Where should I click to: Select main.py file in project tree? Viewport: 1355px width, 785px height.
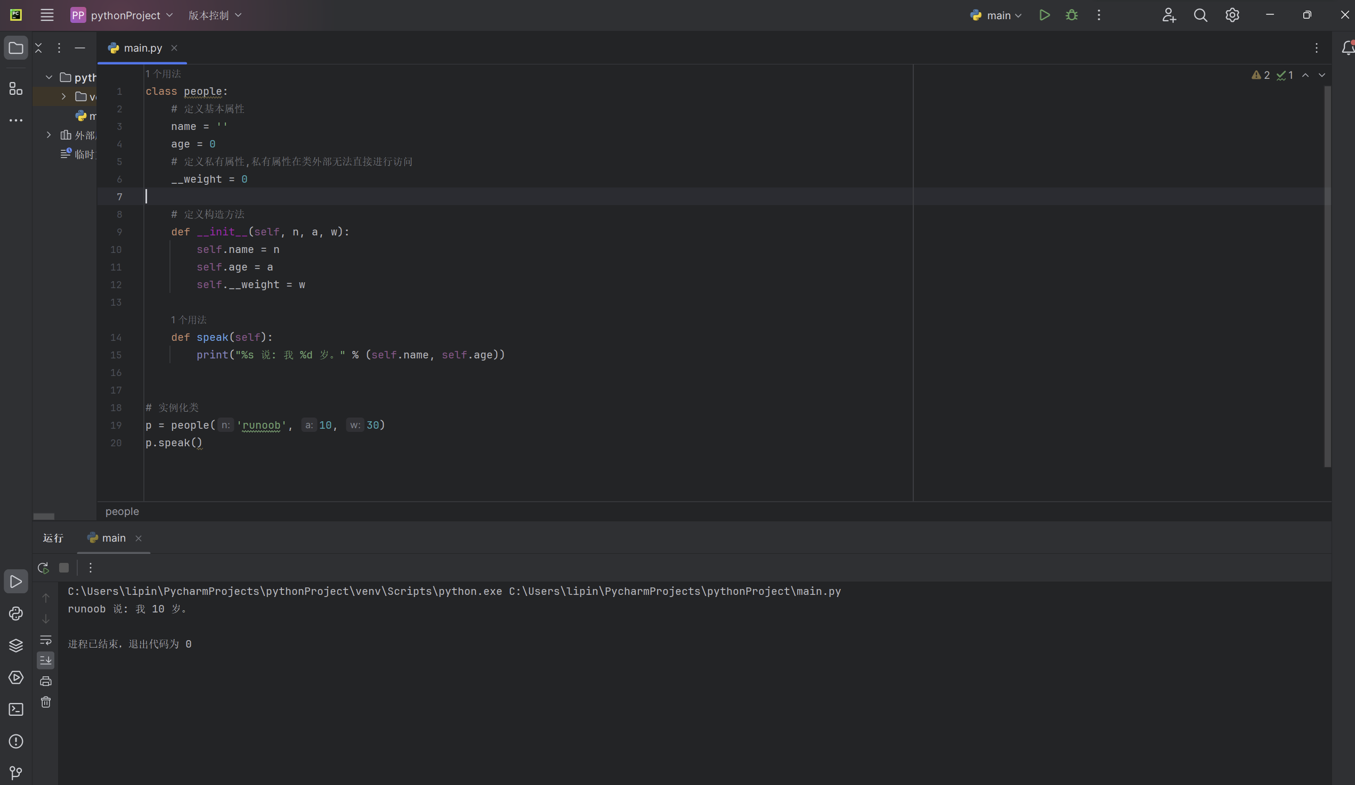tap(86, 116)
